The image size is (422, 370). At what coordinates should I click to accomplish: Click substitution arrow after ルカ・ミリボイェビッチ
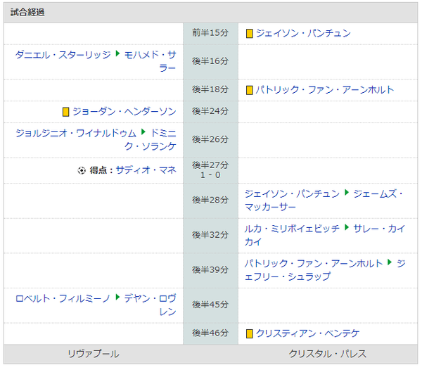pos(347,227)
